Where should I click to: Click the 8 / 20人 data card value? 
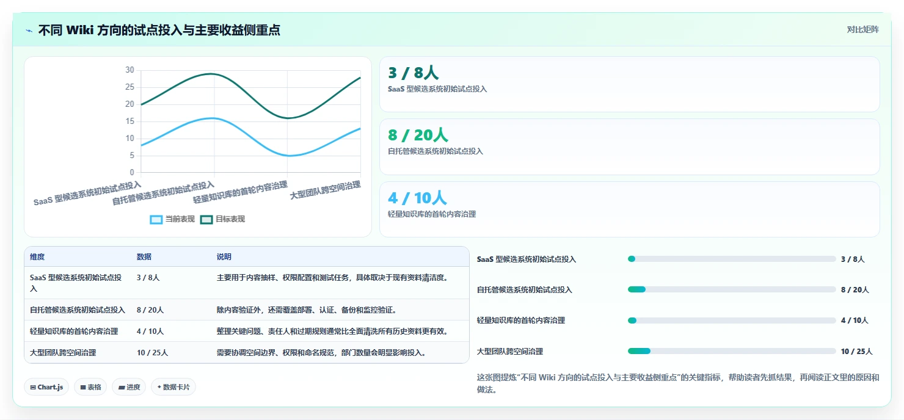click(x=418, y=136)
